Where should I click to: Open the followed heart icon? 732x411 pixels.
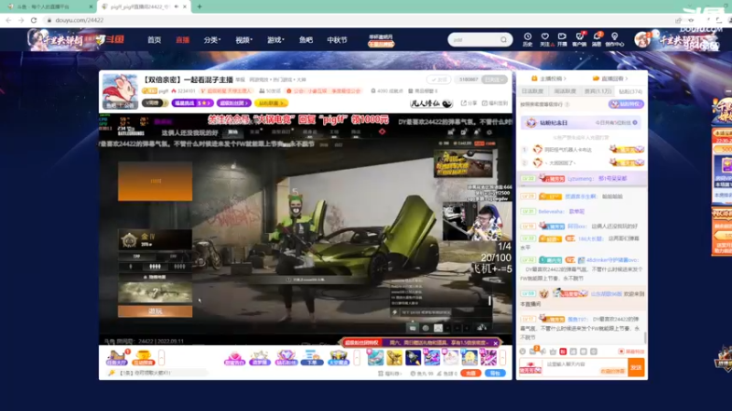tap(544, 39)
